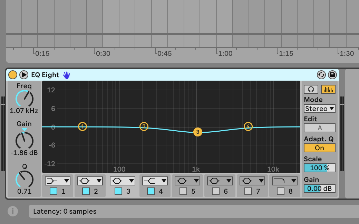Screen dimensions: 359x224
Task: Select filter point 4 on the EQ curve
Action: pyautogui.click(x=248, y=126)
